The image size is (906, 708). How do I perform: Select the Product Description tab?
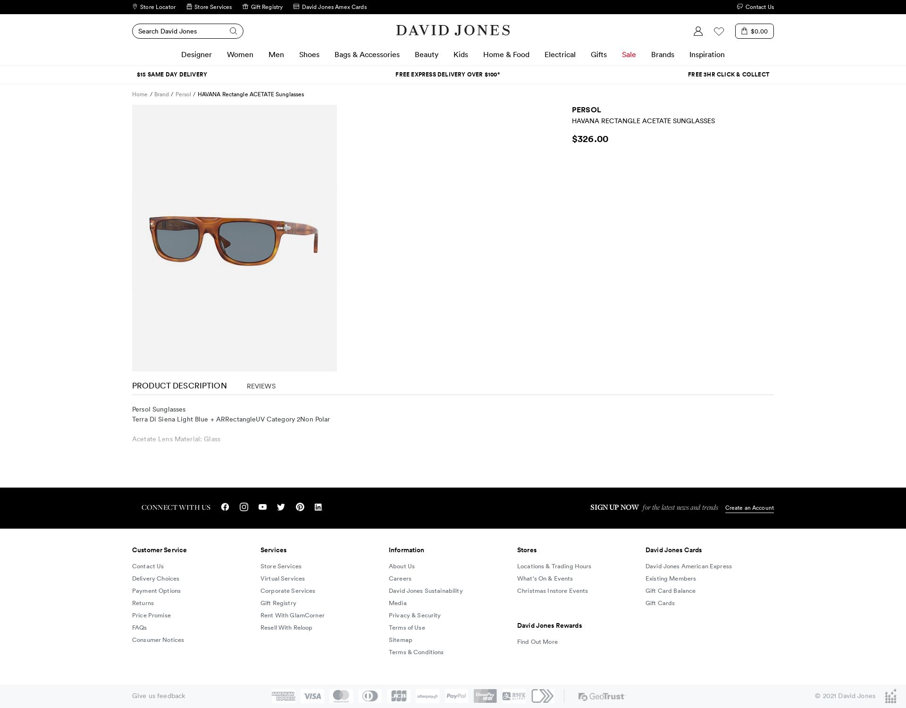coord(179,386)
